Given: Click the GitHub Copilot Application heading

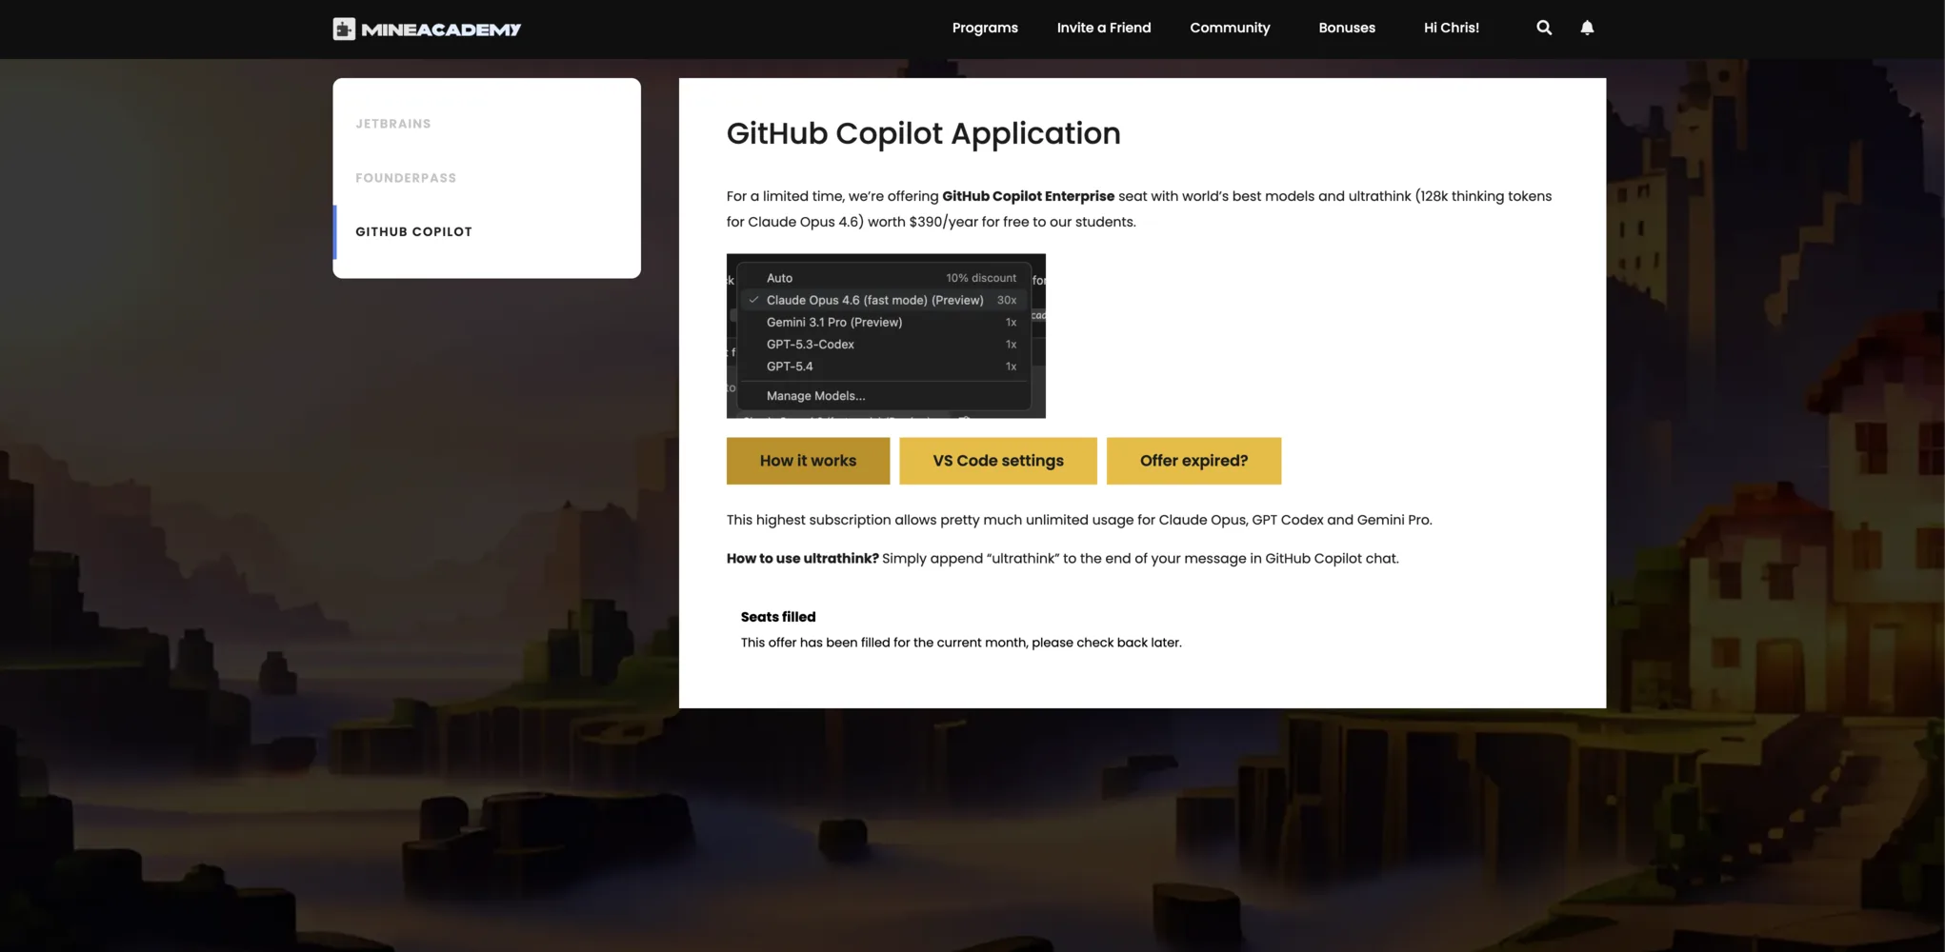Looking at the screenshot, I should [x=923, y=133].
